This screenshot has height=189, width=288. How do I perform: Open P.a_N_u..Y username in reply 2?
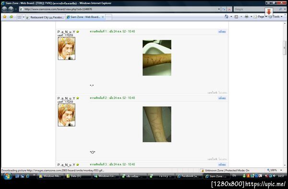tap(66, 98)
